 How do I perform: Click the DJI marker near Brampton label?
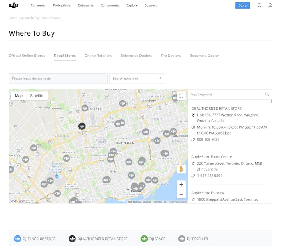point(26,159)
